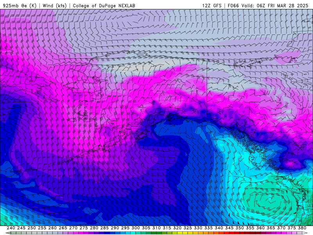
Task: Click the 350 value on the color scale
Action: [x=239, y=228]
